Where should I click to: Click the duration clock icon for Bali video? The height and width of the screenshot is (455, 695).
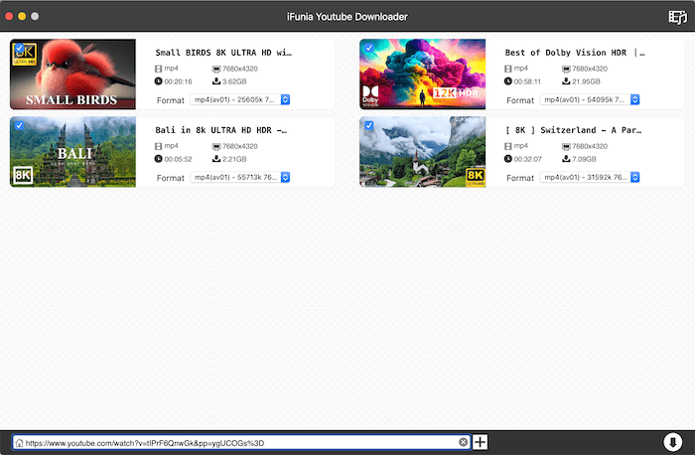pyautogui.click(x=159, y=159)
